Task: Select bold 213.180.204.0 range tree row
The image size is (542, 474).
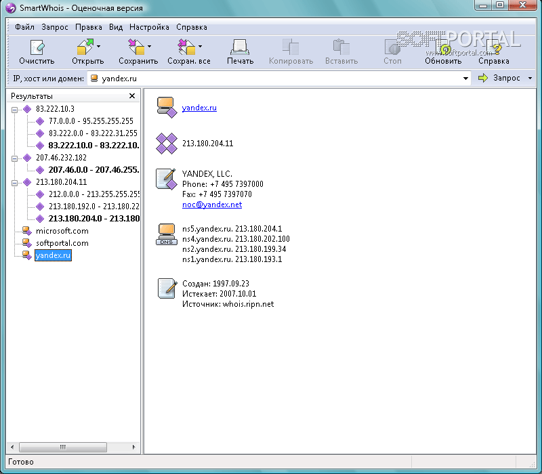Action: coord(94,218)
